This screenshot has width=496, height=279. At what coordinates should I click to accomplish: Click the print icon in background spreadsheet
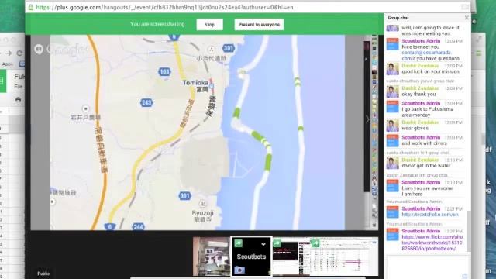18,100
